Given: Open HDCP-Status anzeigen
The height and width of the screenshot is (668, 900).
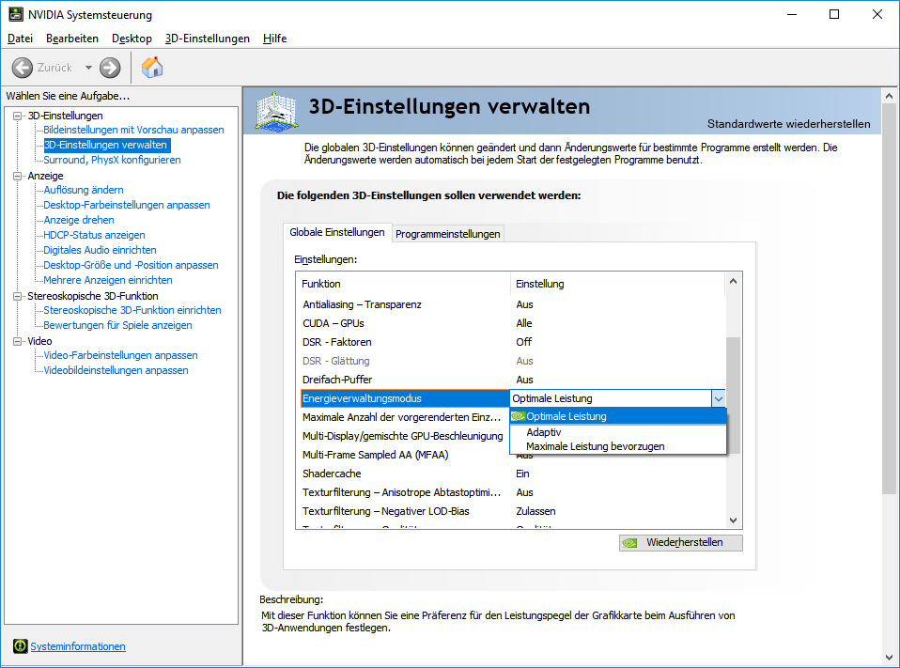Looking at the screenshot, I should point(94,235).
